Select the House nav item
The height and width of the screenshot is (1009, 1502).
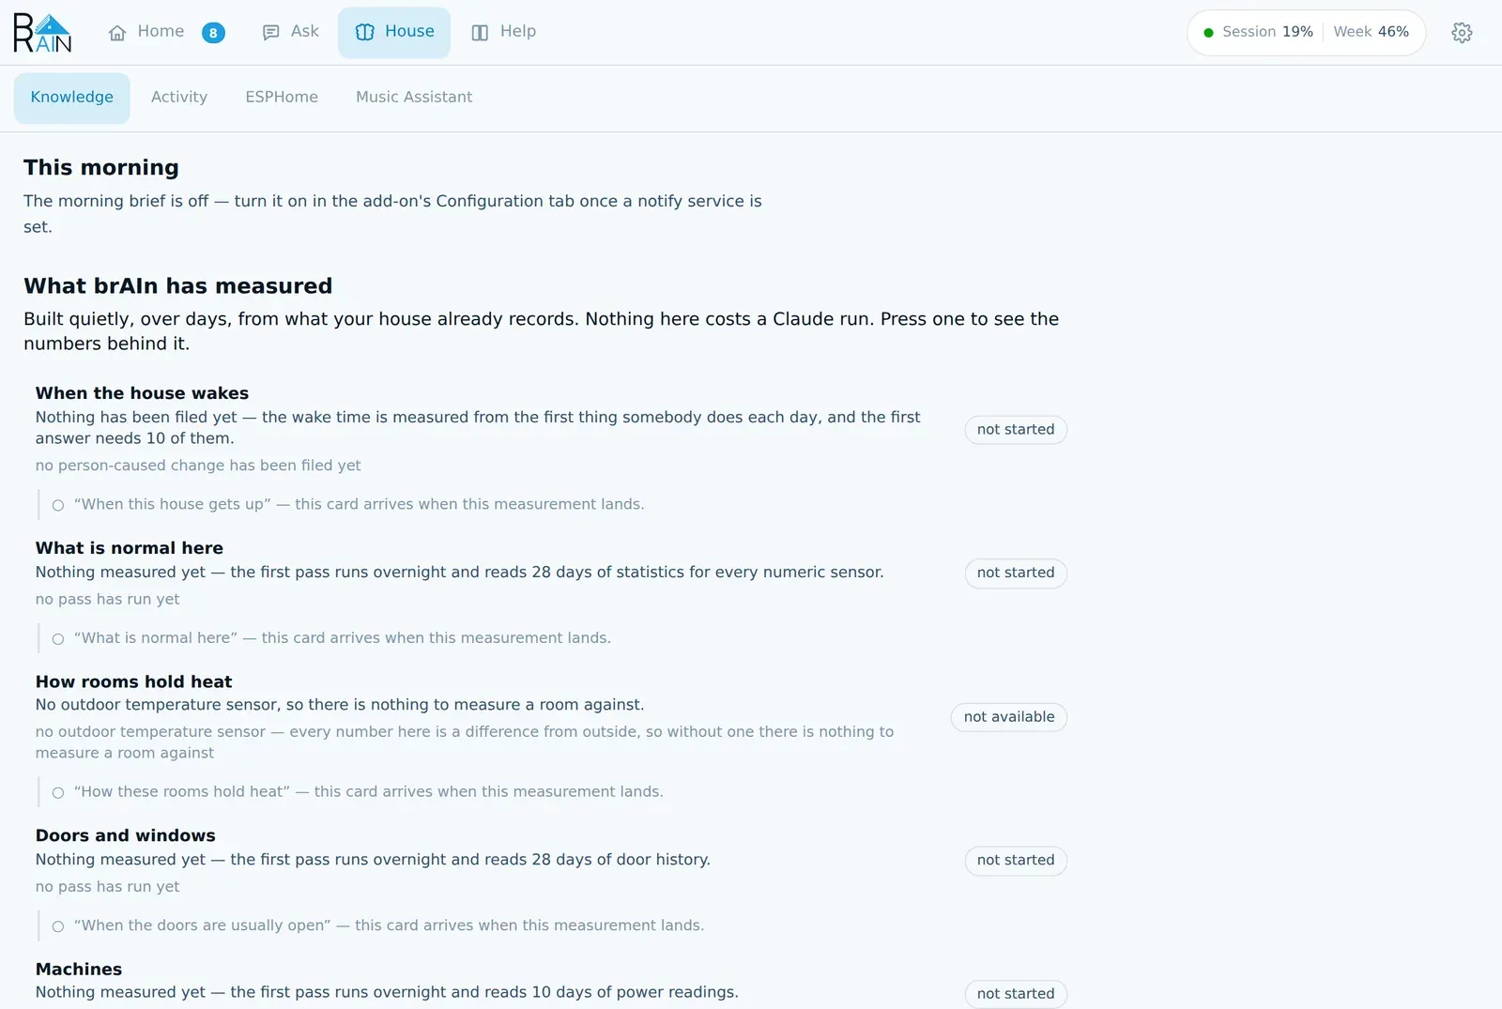[394, 33]
